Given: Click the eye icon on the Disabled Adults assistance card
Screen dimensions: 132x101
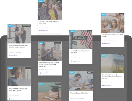Looking at the screenshot, I should (40, 73).
